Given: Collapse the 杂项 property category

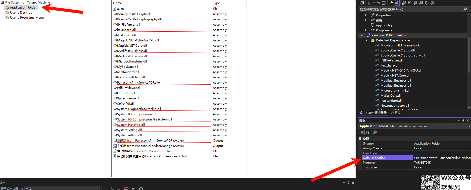Looking at the screenshot, I should tap(360, 139).
